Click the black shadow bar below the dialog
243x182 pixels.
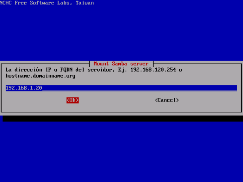(122, 119)
